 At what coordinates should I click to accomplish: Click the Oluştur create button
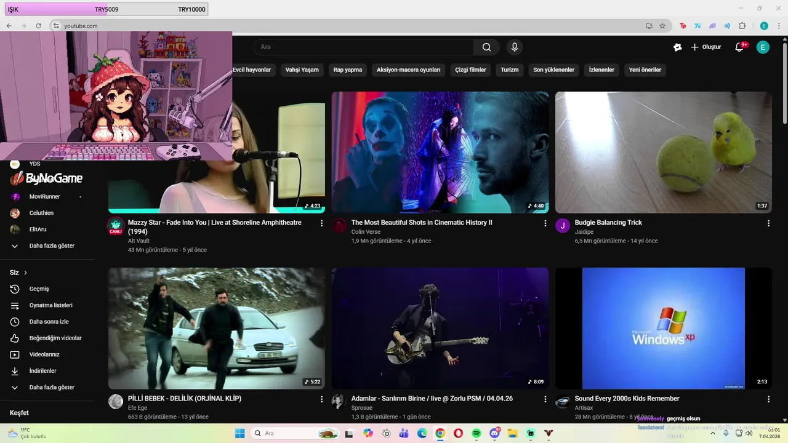click(x=706, y=47)
